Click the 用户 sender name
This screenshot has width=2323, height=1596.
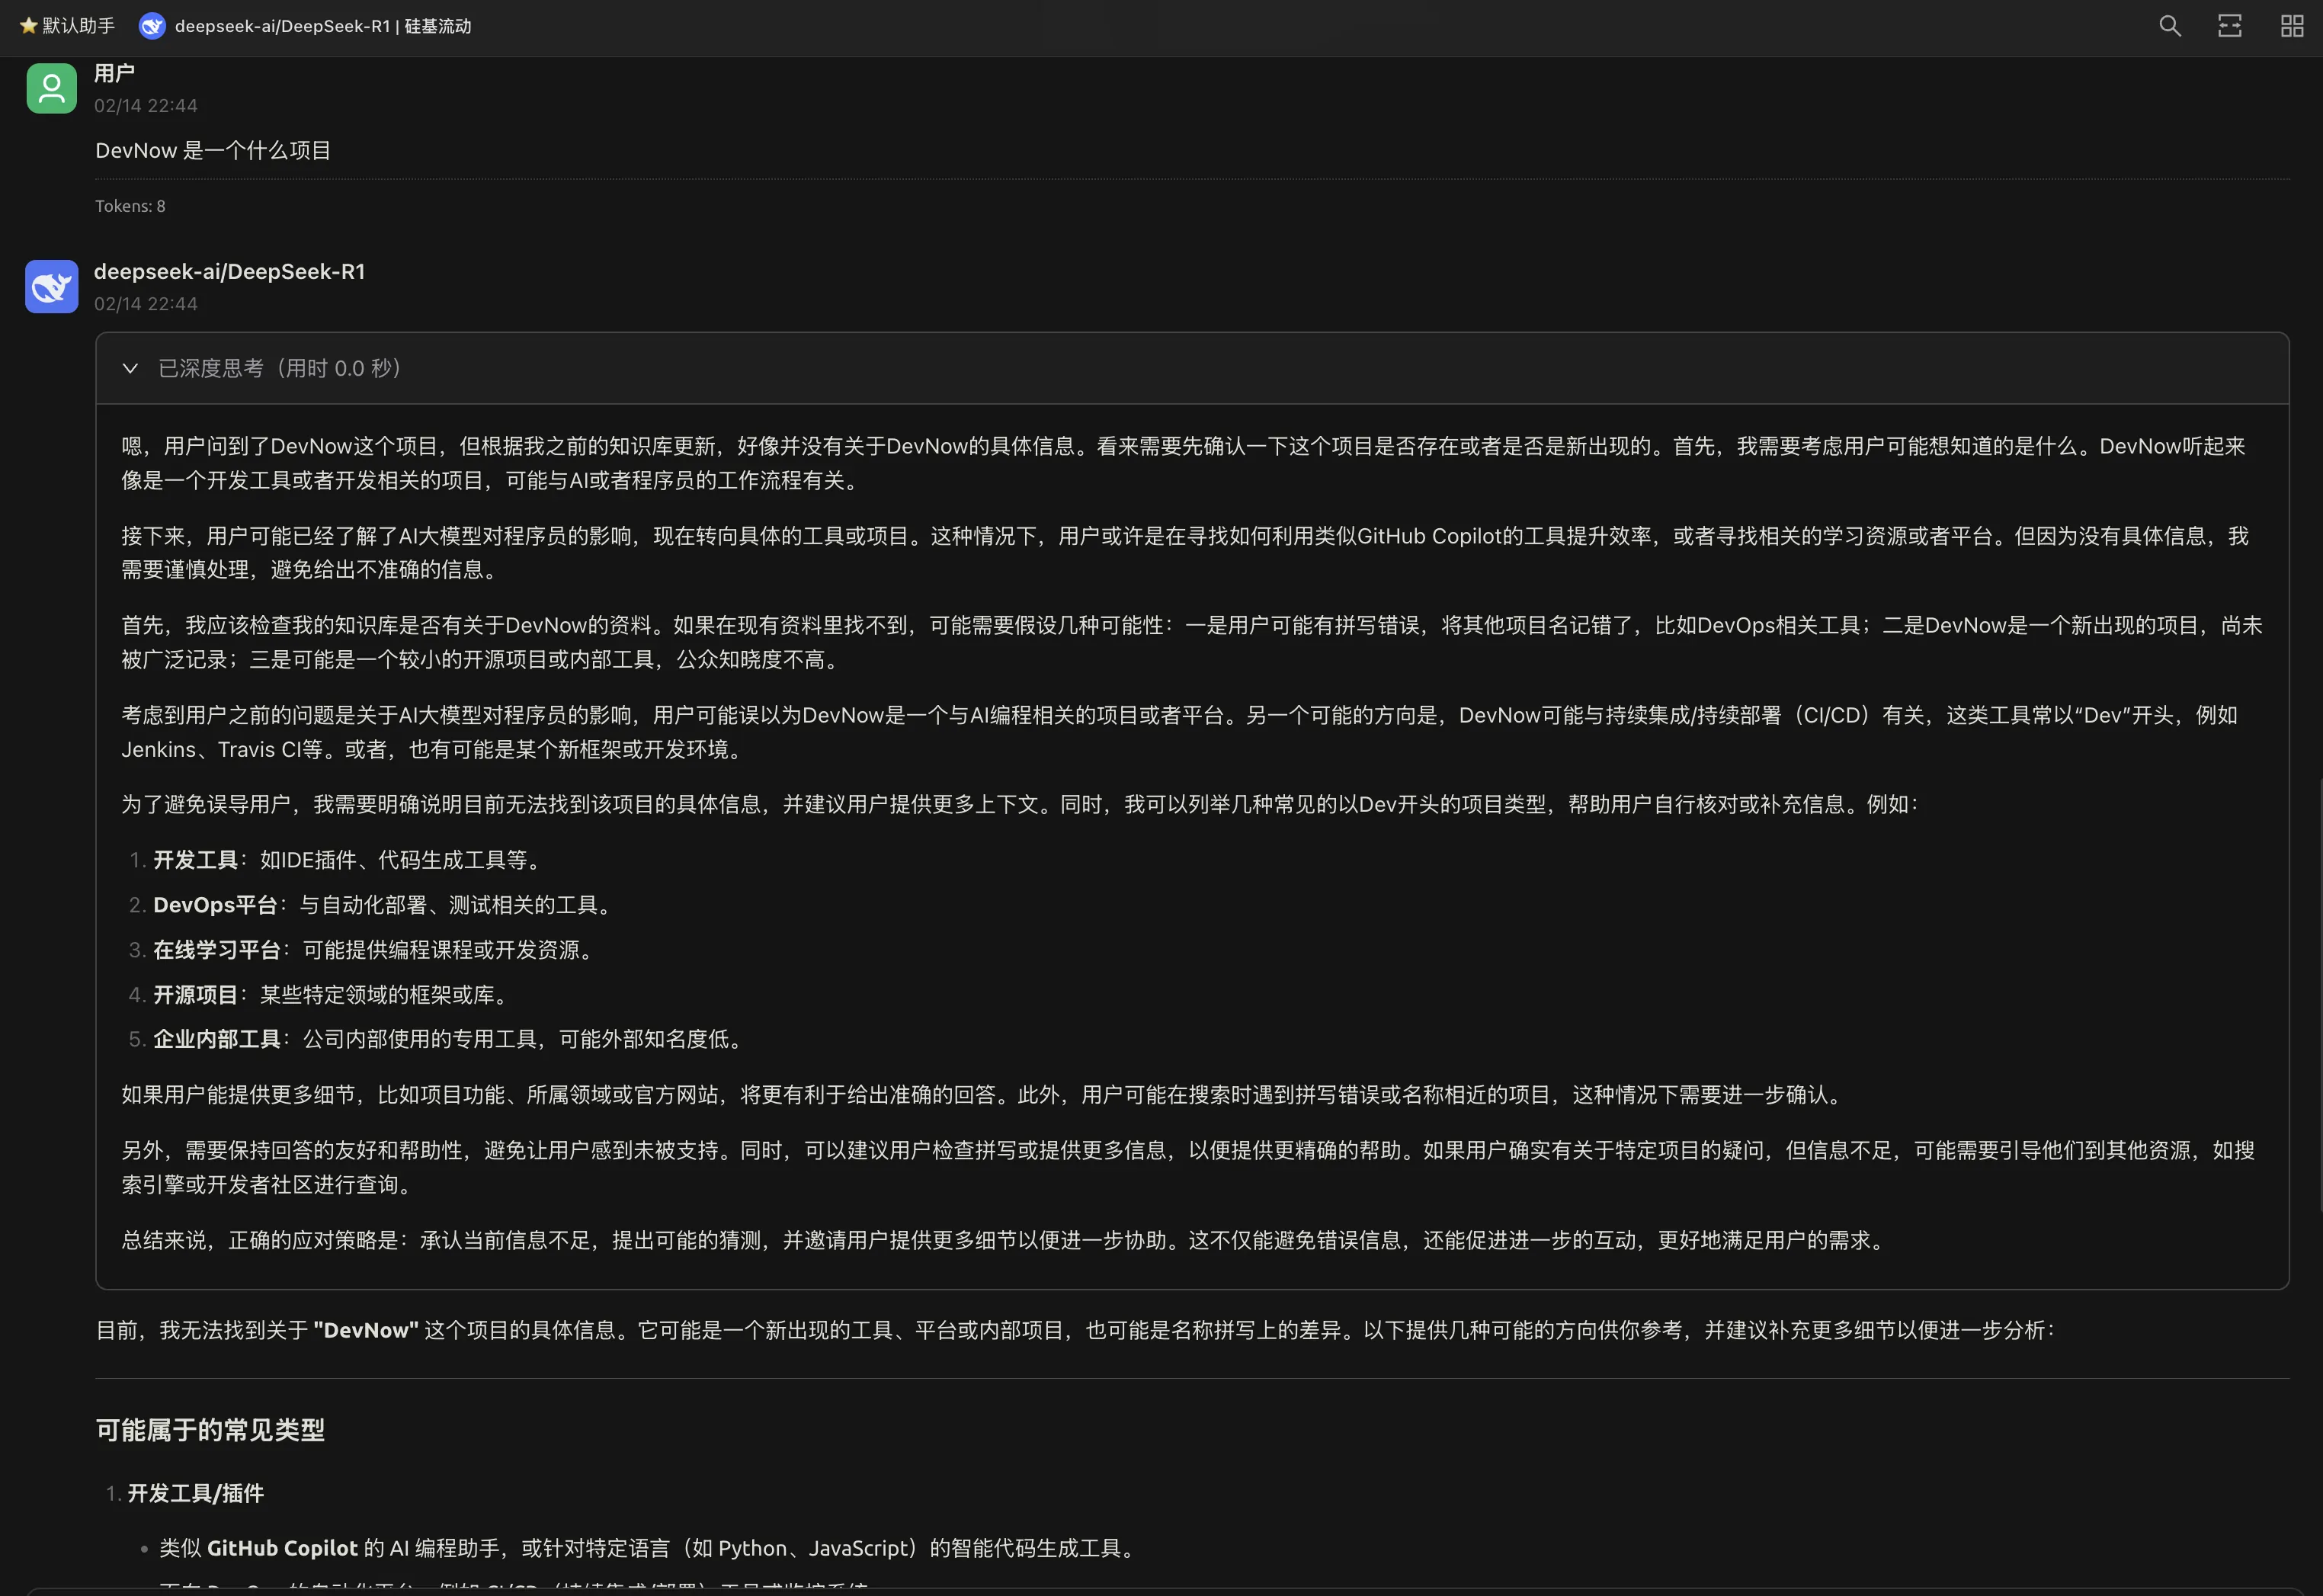114,73
